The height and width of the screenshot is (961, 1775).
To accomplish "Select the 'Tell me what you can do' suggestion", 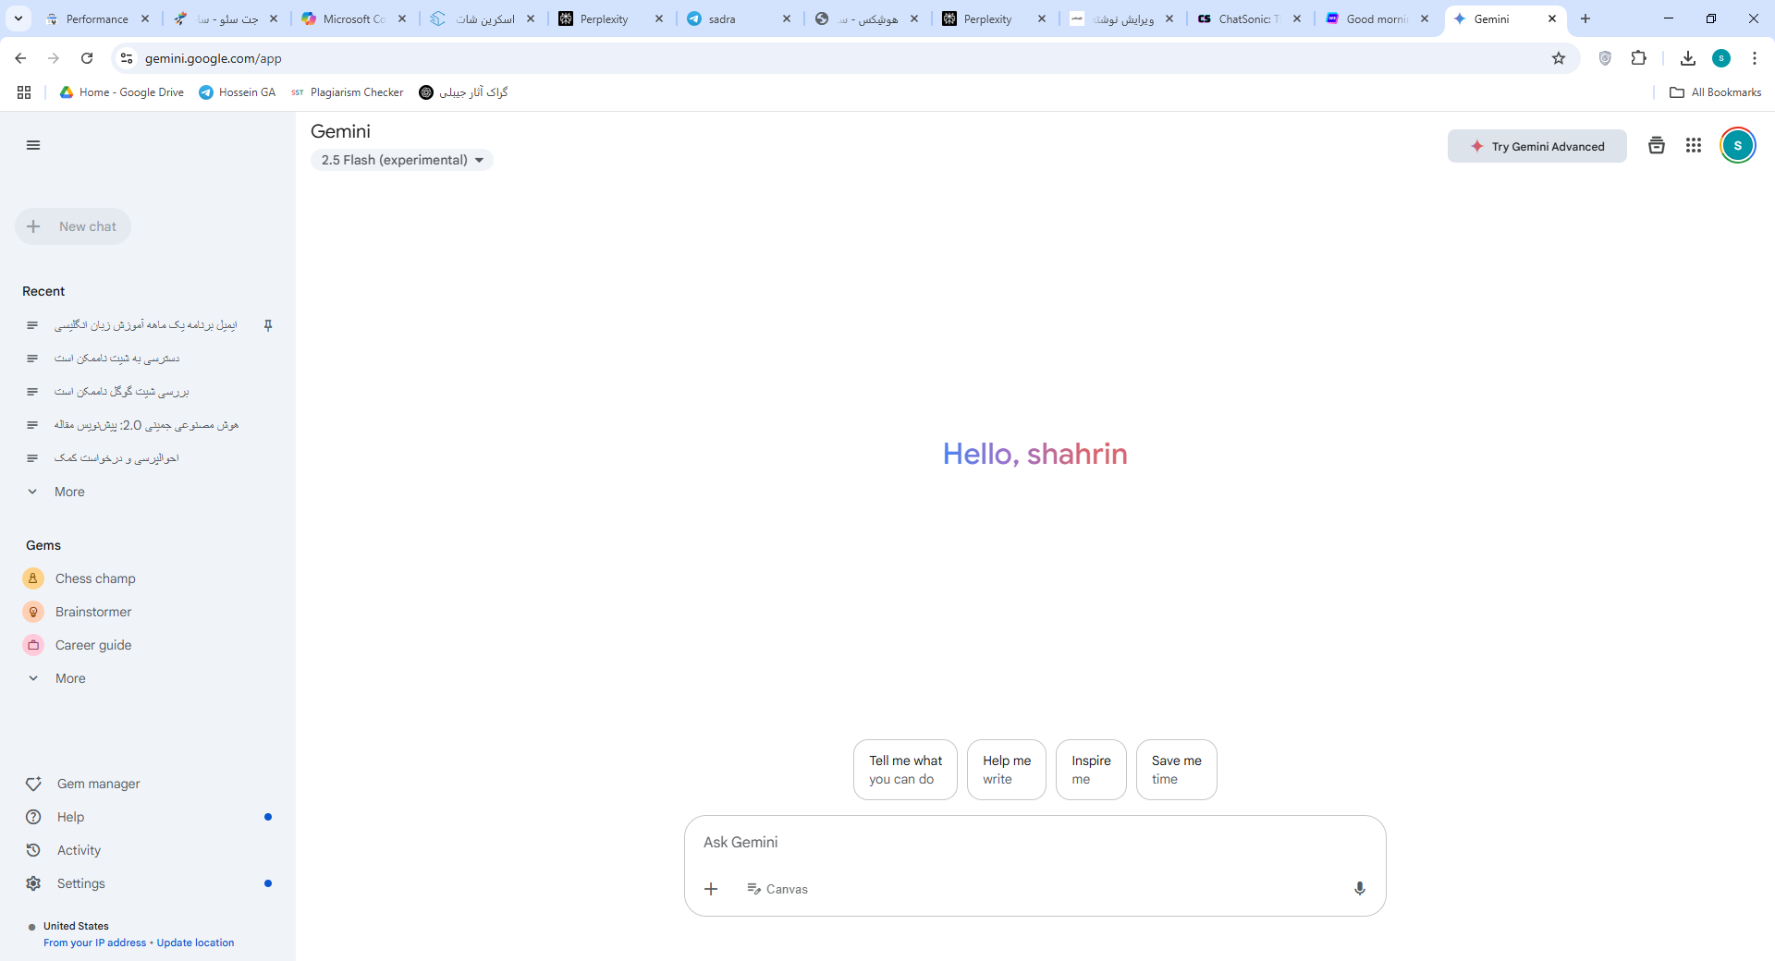I will coord(905,770).
